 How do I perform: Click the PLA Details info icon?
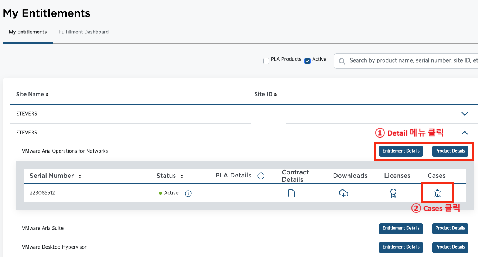tap(261, 176)
